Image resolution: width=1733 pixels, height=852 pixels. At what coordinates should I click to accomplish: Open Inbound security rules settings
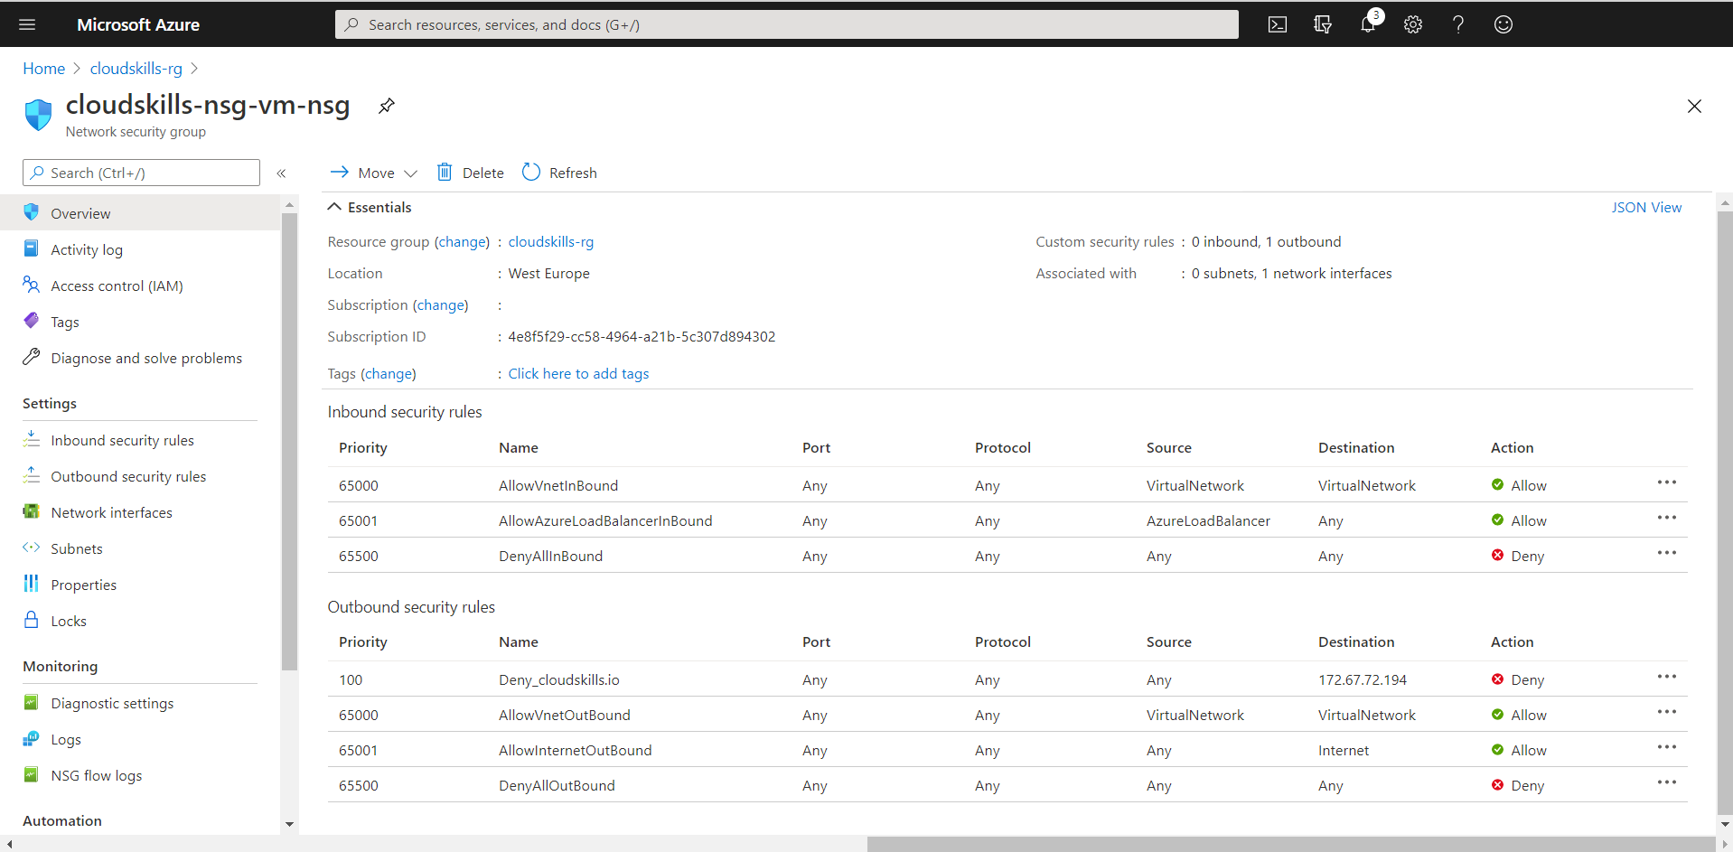[122, 440]
